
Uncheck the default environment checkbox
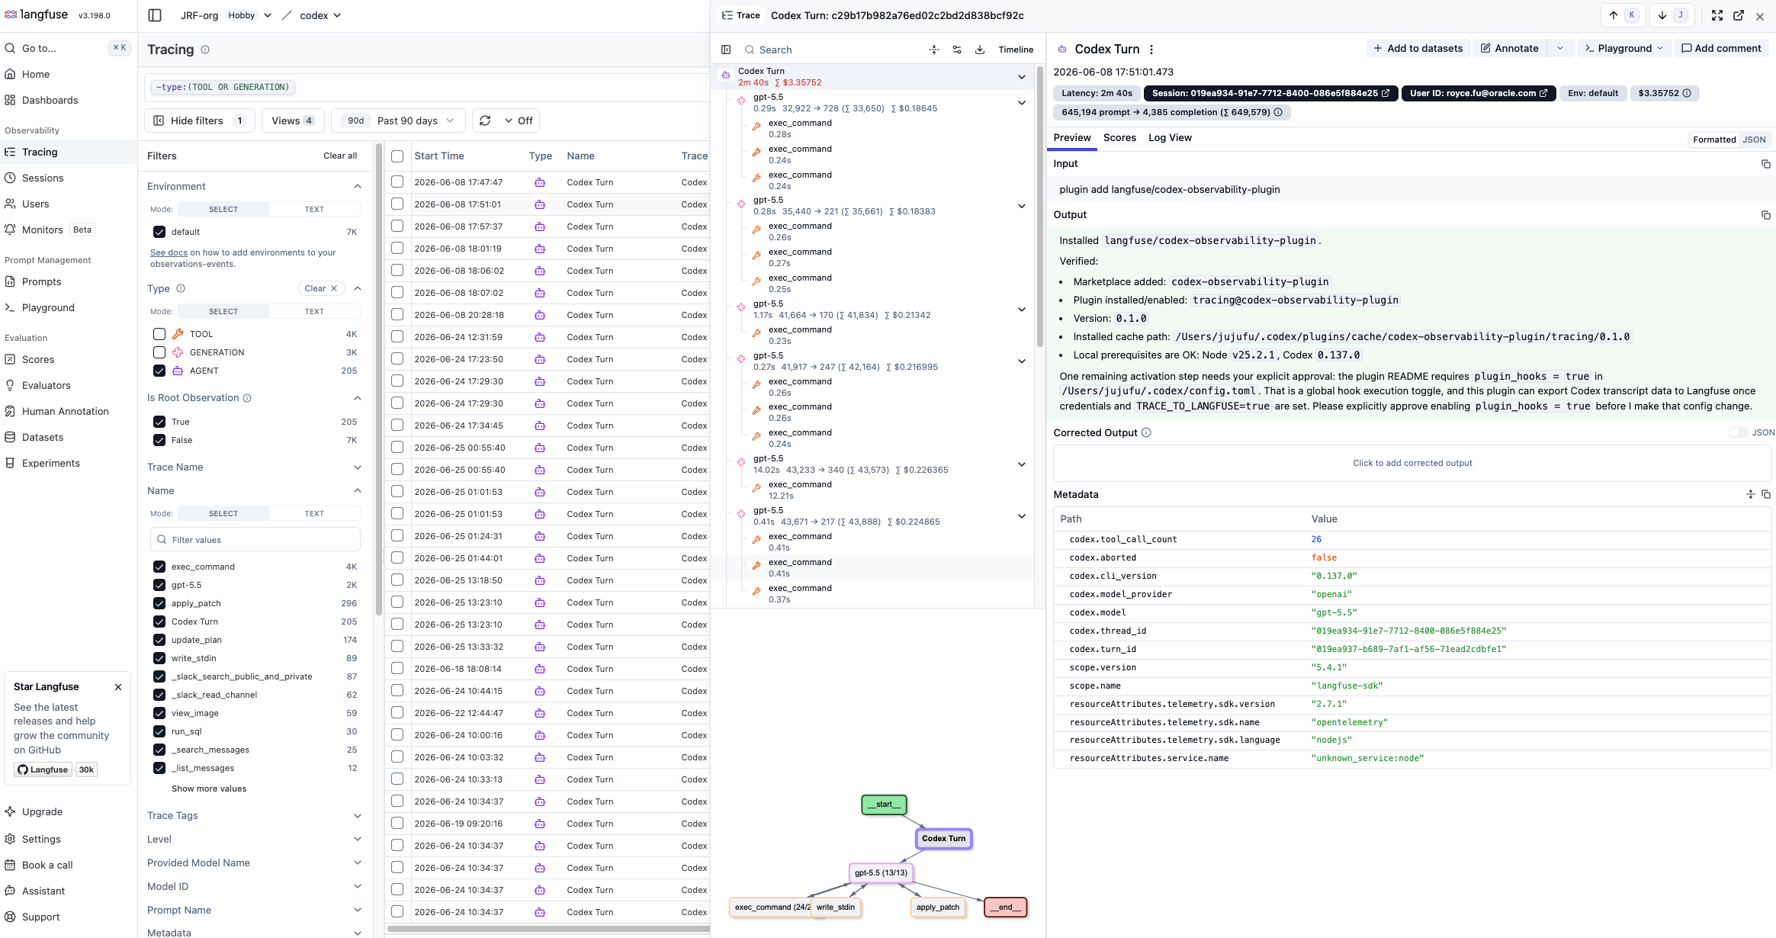pyautogui.click(x=159, y=232)
